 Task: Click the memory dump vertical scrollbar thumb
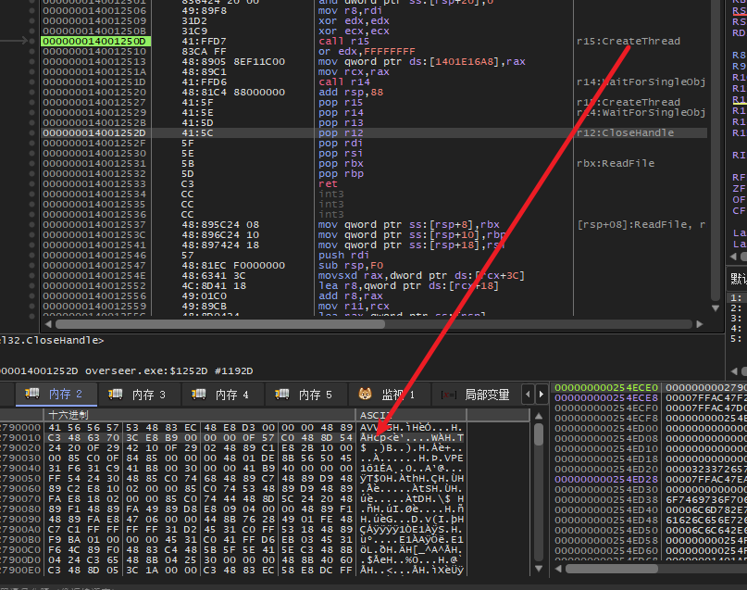tap(539, 434)
